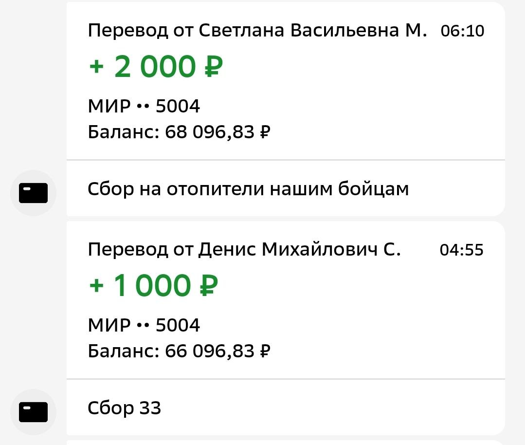Screen dimensions: 525x445
Task: Tap the plus sign before 1 000
Action: [97, 286]
